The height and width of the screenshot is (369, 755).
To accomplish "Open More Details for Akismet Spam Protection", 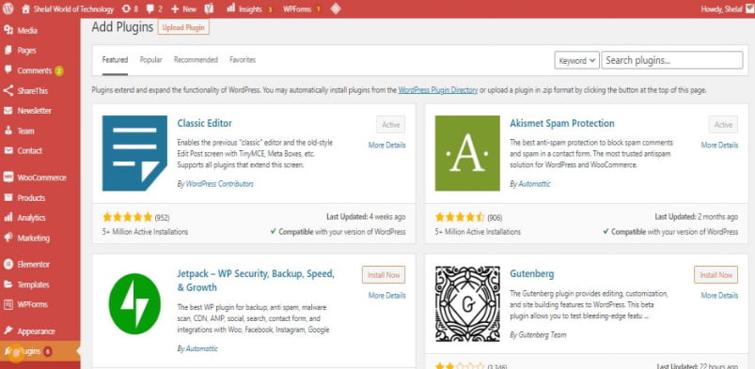I will pyautogui.click(x=719, y=145).
